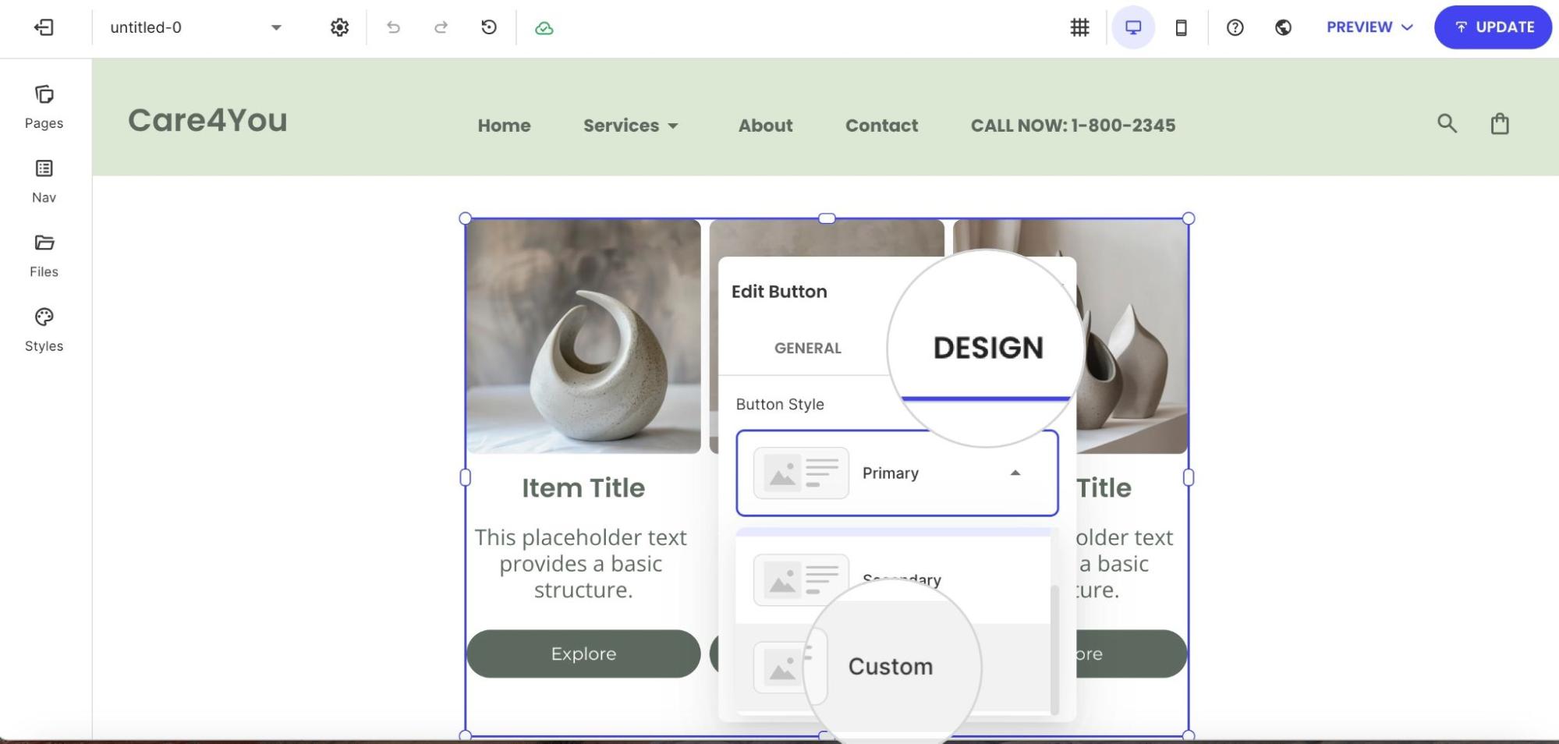The width and height of the screenshot is (1559, 744).
Task: Click CALL NOW: 1-800-2345 link
Action: tap(1072, 126)
